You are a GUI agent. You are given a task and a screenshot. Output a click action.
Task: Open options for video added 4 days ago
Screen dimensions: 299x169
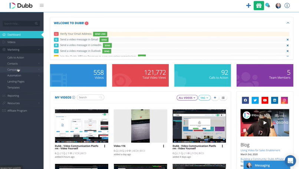click(x=222, y=146)
